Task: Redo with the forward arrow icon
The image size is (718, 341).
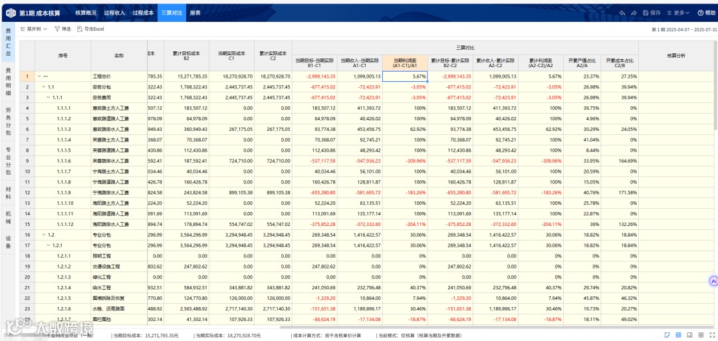Action: [x=634, y=13]
